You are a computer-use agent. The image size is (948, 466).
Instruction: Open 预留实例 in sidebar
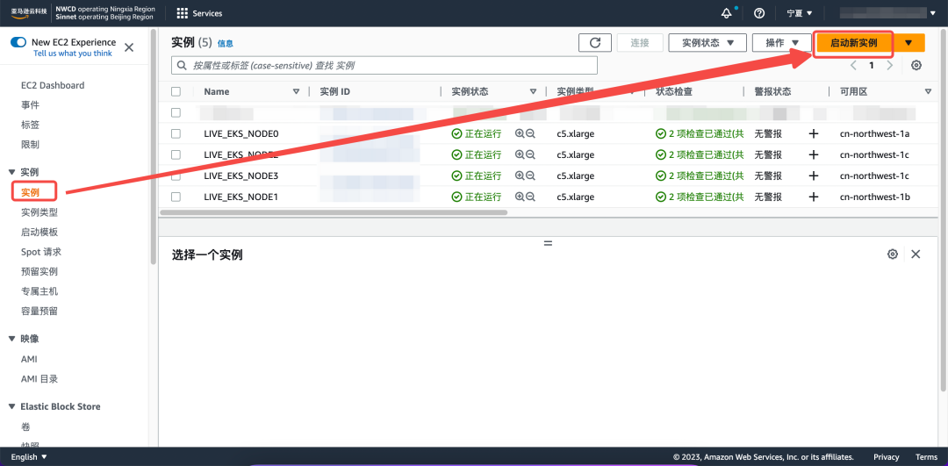pos(39,272)
